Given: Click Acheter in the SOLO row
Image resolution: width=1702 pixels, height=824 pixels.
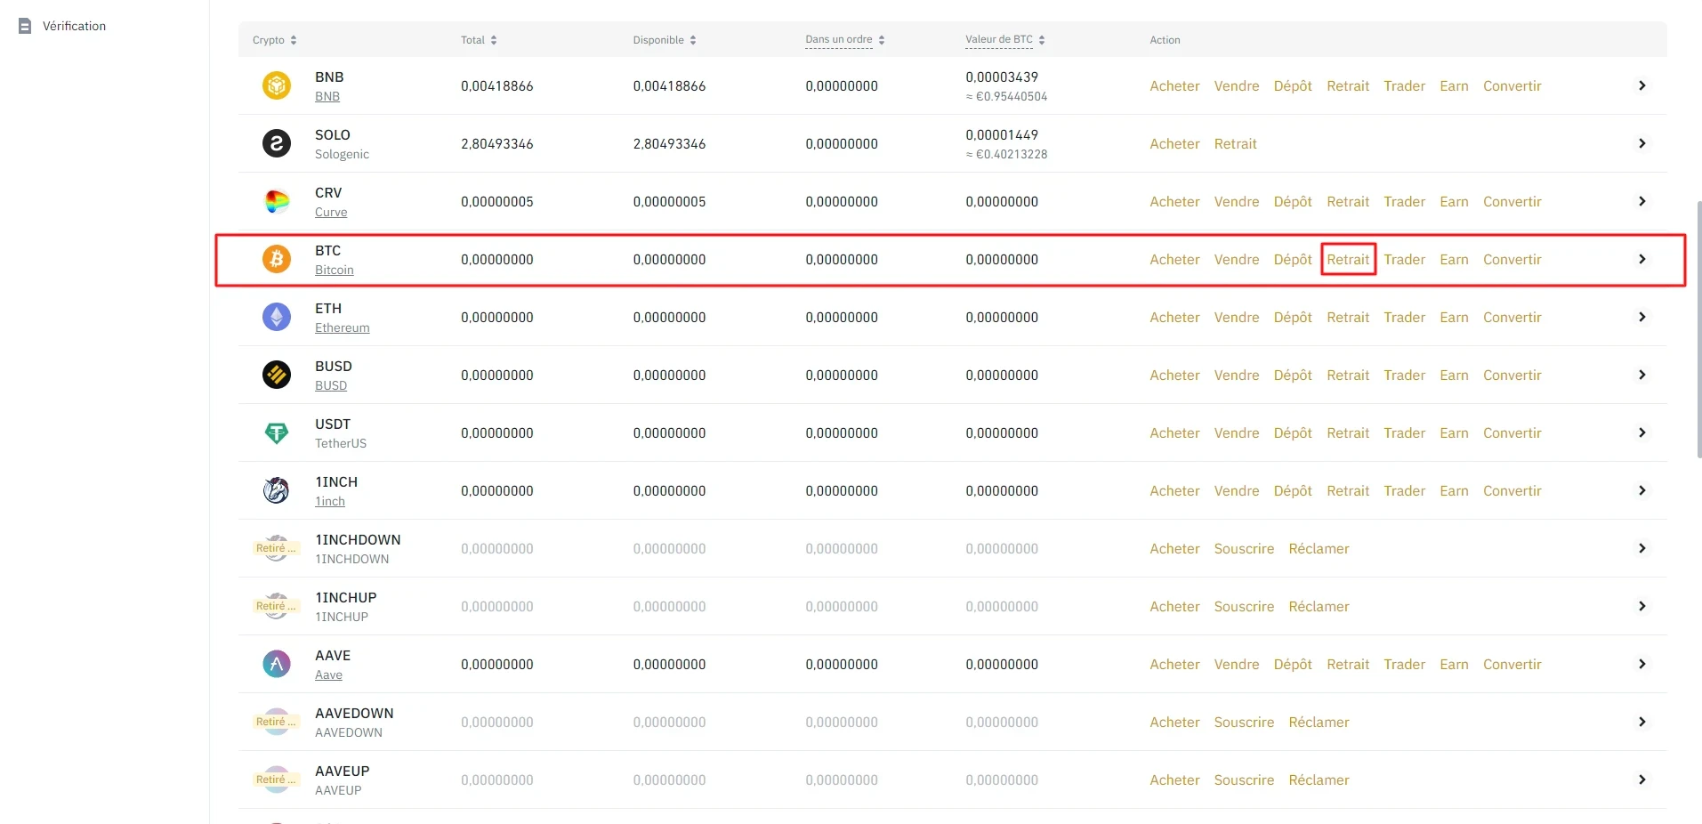Looking at the screenshot, I should [x=1174, y=143].
